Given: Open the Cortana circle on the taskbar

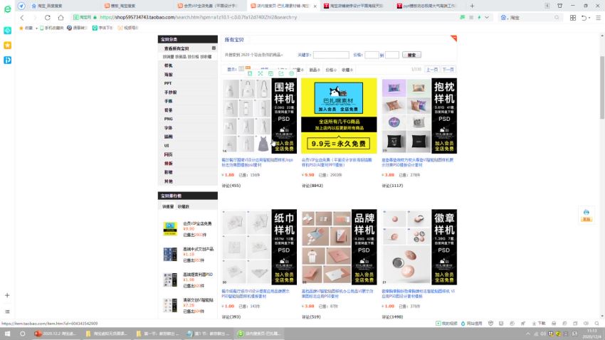Looking at the screenshot, I should tap(22, 334).
